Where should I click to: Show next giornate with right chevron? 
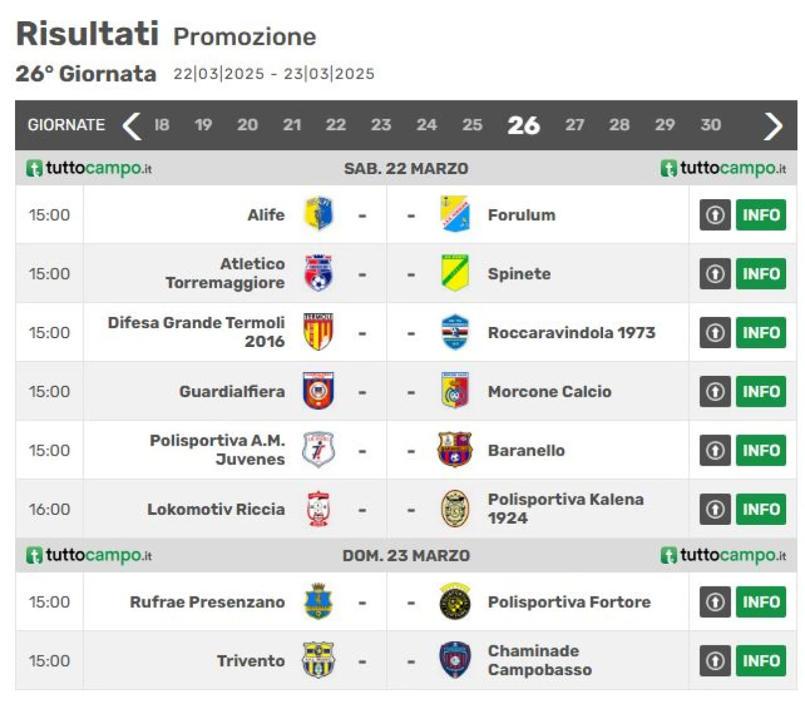[773, 126]
